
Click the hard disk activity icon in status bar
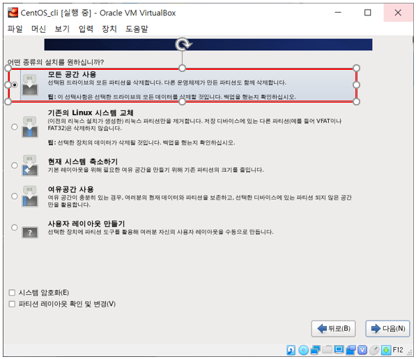291,350
